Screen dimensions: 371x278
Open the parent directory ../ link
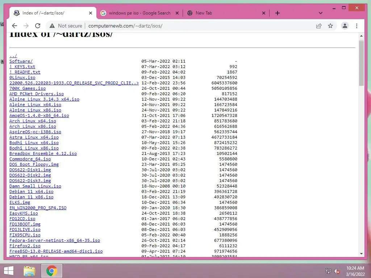click(13, 56)
